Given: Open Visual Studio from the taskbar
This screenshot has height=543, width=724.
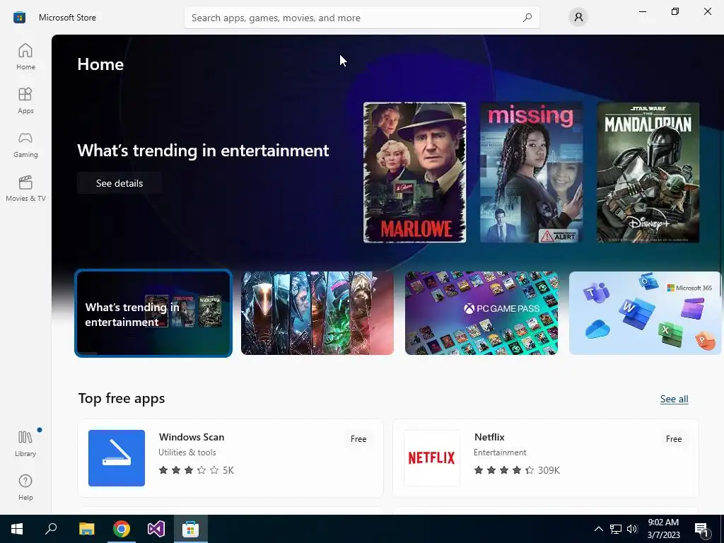Looking at the screenshot, I should tap(156, 529).
